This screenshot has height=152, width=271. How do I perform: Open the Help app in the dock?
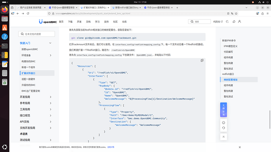[5, 37]
